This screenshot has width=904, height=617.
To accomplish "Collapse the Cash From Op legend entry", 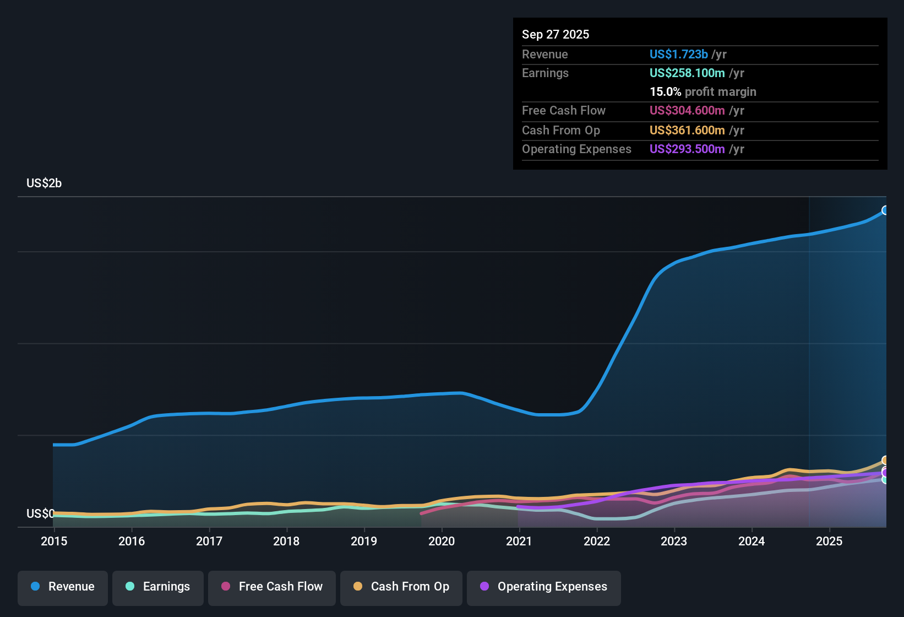I will 401,587.
